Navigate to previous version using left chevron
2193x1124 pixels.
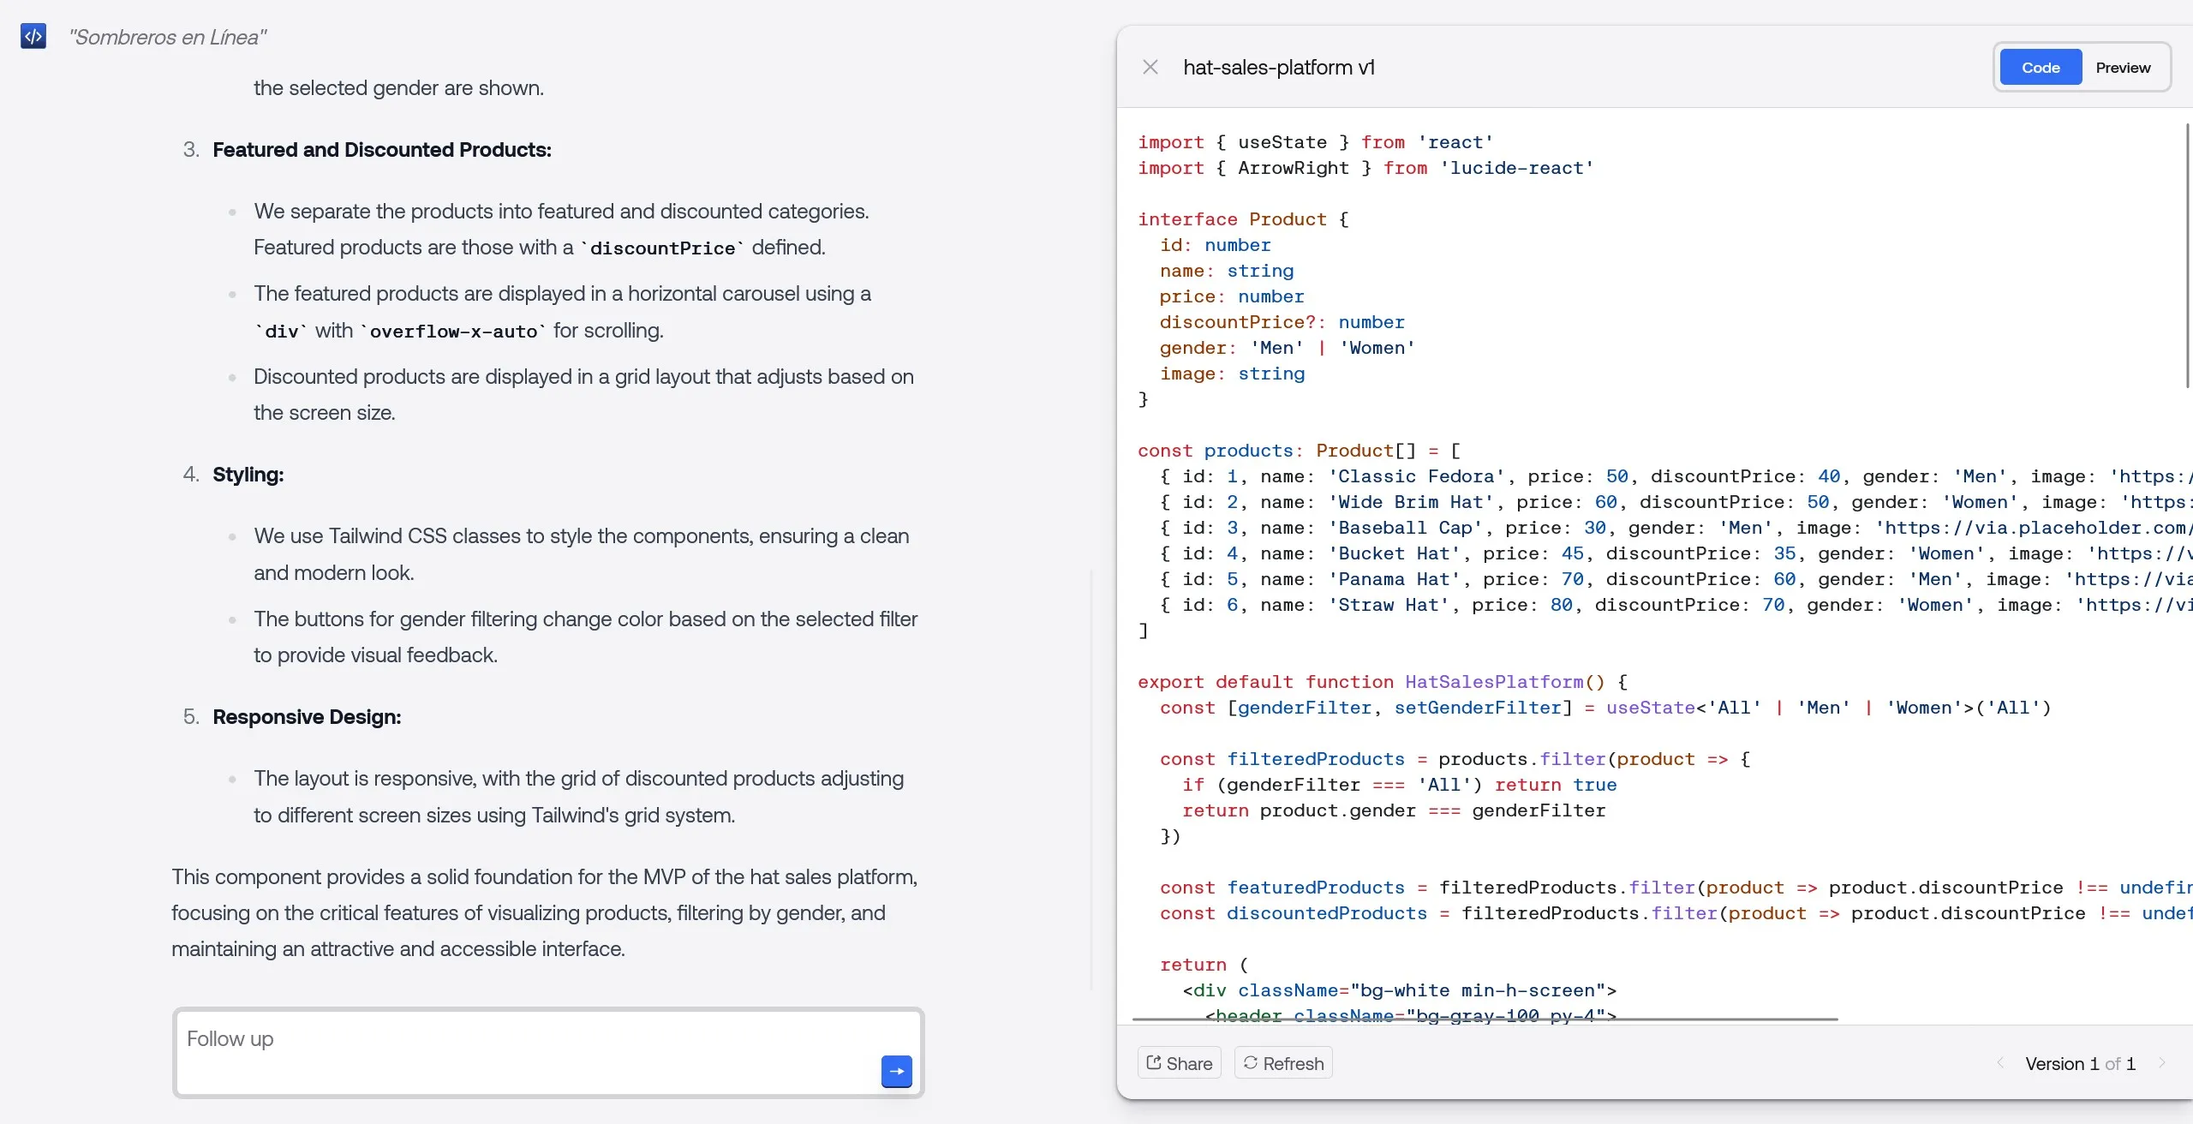(x=1999, y=1062)
